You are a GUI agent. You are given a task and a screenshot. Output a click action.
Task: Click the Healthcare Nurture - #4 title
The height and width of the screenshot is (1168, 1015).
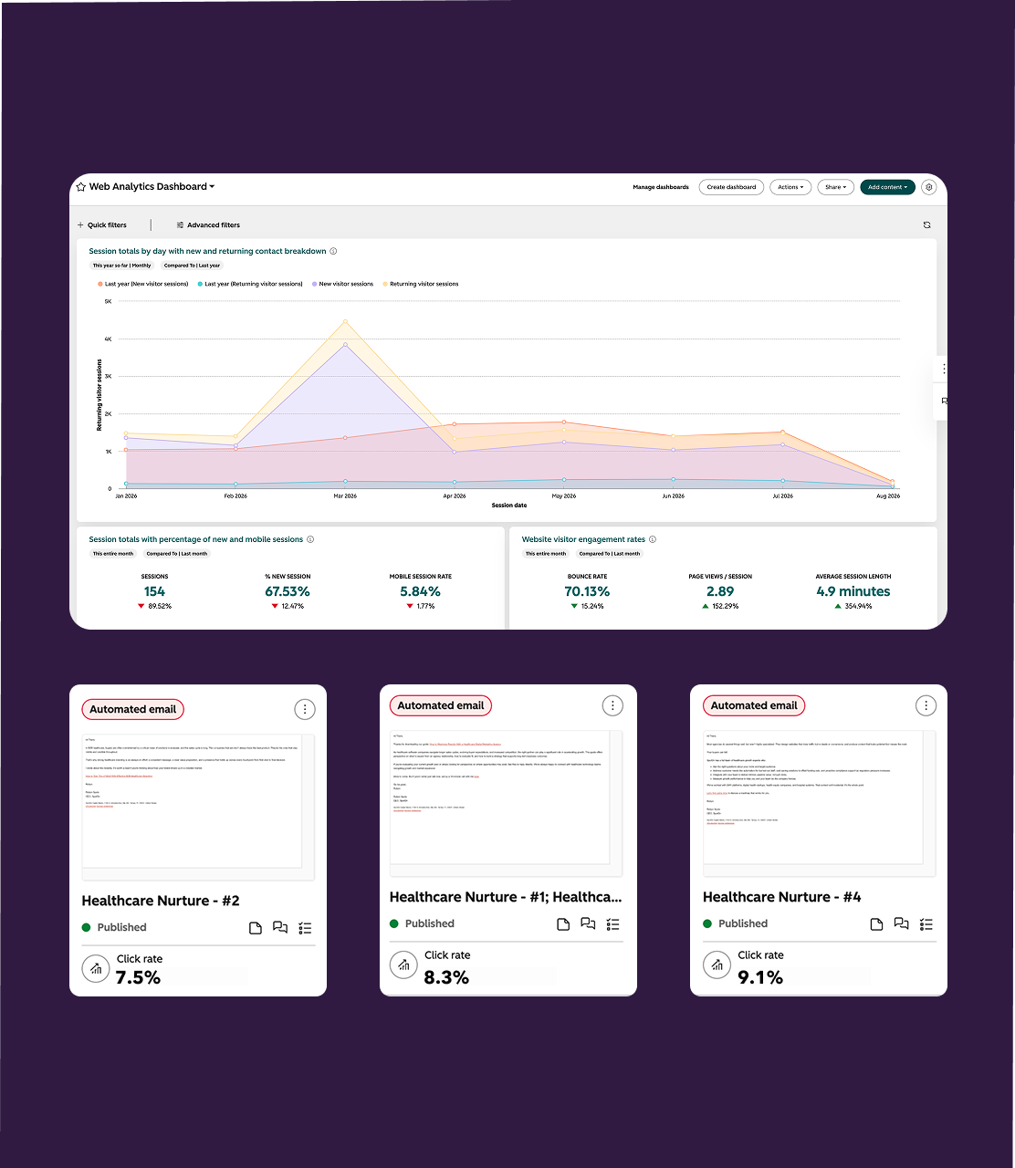point(782,897)
